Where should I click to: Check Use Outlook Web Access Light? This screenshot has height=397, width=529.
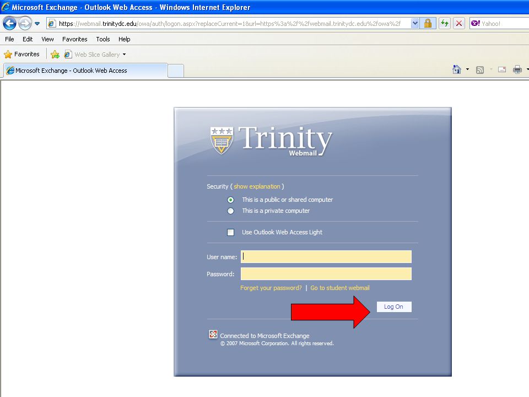pos(230,232)
